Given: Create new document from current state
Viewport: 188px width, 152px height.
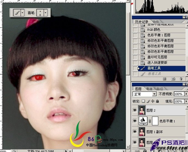Looking at the screenshot, I should pyautogui.click(x=164, y=79).
